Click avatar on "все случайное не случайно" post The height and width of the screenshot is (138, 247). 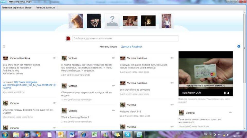point(123,83)
